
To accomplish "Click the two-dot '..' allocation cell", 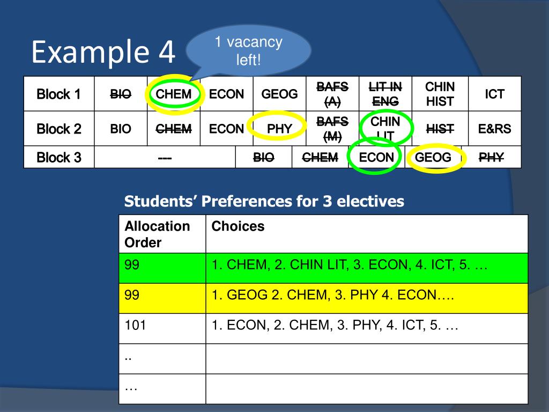I will click(x=162, y=359).
